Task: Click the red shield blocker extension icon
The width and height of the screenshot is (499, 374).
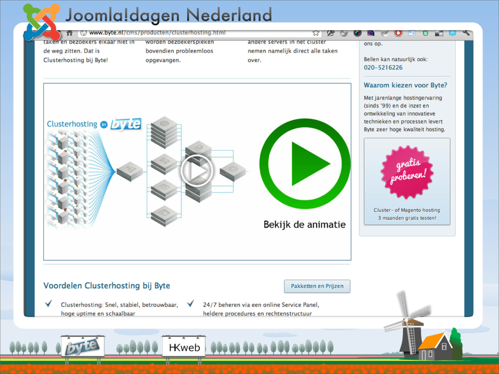Action: tap(398, 33)
